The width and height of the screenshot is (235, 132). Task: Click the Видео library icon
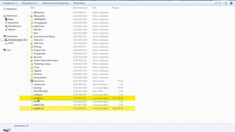(6, 19)
